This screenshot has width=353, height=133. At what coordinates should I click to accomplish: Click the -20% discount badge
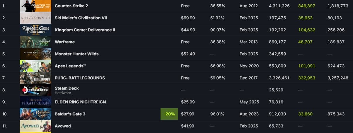169,114
